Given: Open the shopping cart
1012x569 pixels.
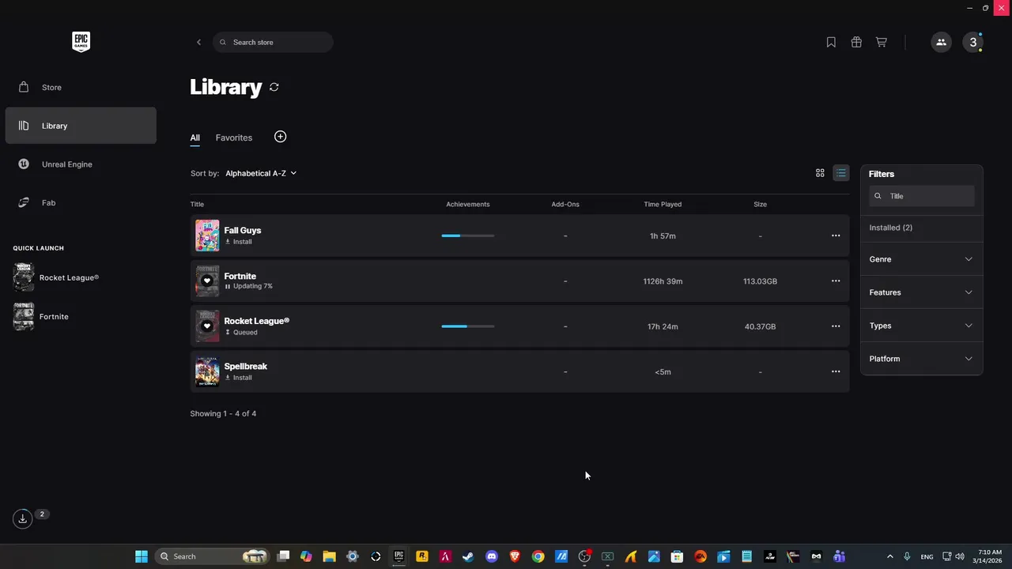Looking at the screenshot, I should pyautogui.click(x=882, y=43).
